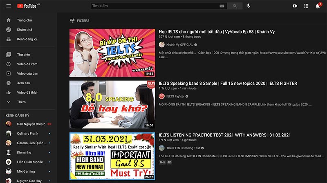The width and height of the screenshot is (327, 183).
Task: Play the 31.03.2021 listening test thumbnail
Action: [x=112, y=156]
